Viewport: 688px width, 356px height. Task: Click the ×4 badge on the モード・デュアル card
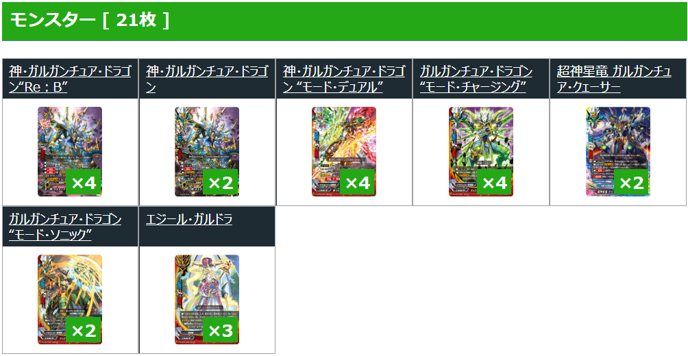click(x=358, y=182)
